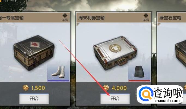Screen dimensions: 186x109
Task: Click corner triangle marker on 周末礼券宝箱 card
Action: (78, 24)
